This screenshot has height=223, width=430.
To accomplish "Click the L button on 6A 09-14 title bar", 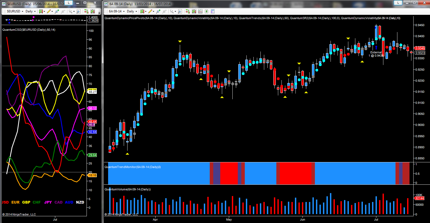I will [x=398, y=3].
